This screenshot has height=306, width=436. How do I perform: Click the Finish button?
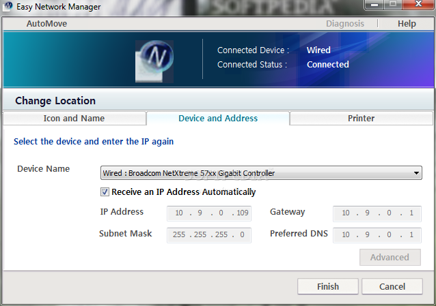pos(328,286)
